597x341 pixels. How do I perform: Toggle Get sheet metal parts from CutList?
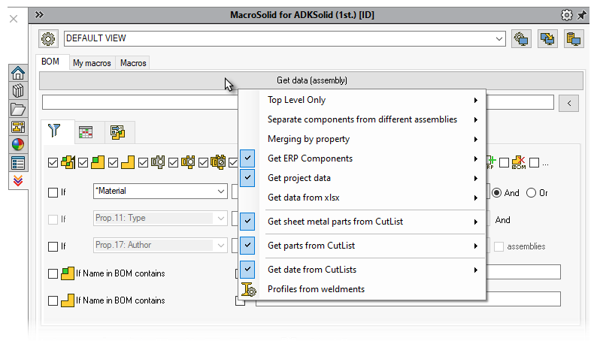coord(362,222)
